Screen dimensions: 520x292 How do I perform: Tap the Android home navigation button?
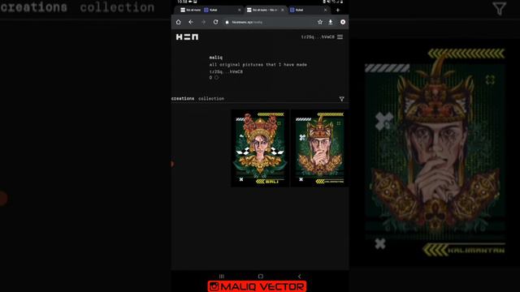click(x=261, y=276)
